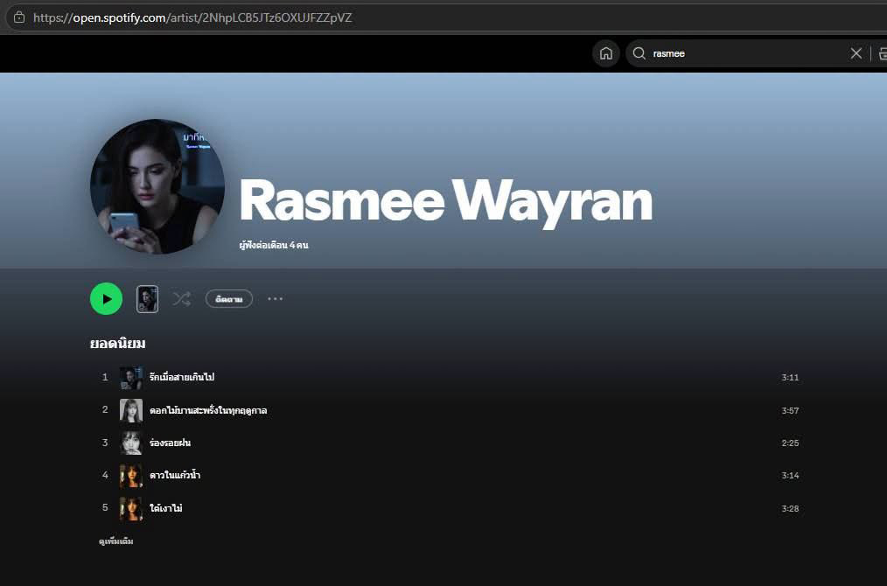Viewport: 887px width, 586px height.
Task: Click the Rasmee Wayran artist name heading
Action: pyautogui.click(x=446, y=203)
